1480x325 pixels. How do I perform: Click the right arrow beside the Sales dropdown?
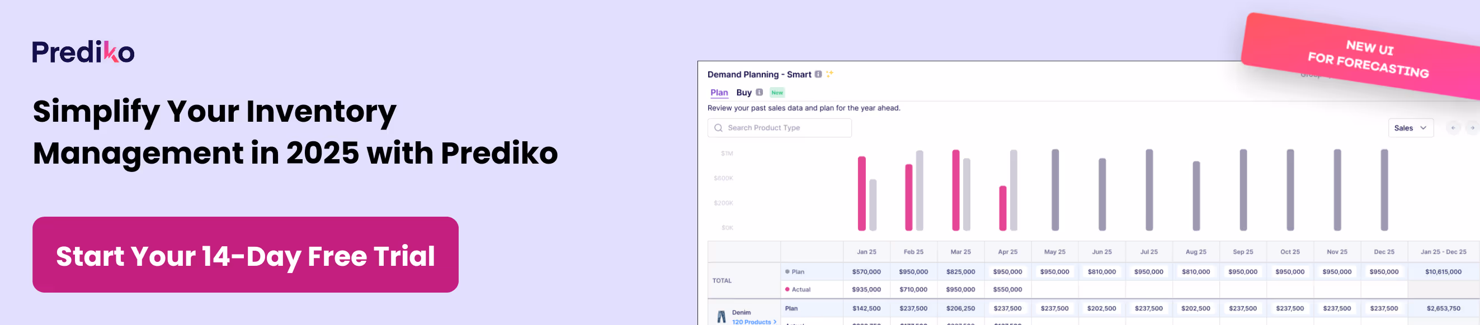(x=1472, y=128)
